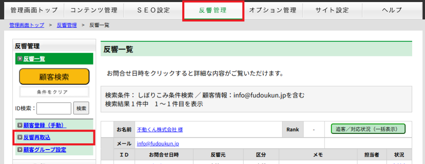Switch to コンテンツ管理 tab
This screenshot has height=164, width=425.
click(x=94, y=10)
